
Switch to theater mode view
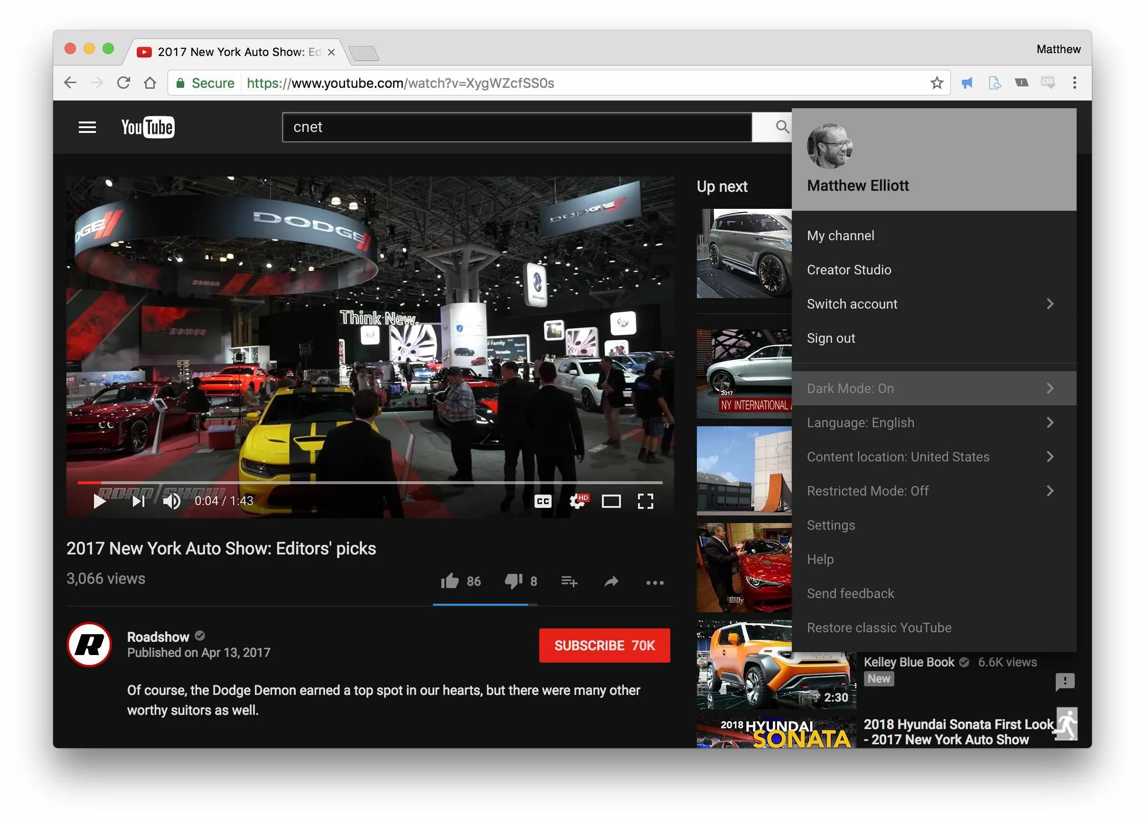tap(611, 501)
